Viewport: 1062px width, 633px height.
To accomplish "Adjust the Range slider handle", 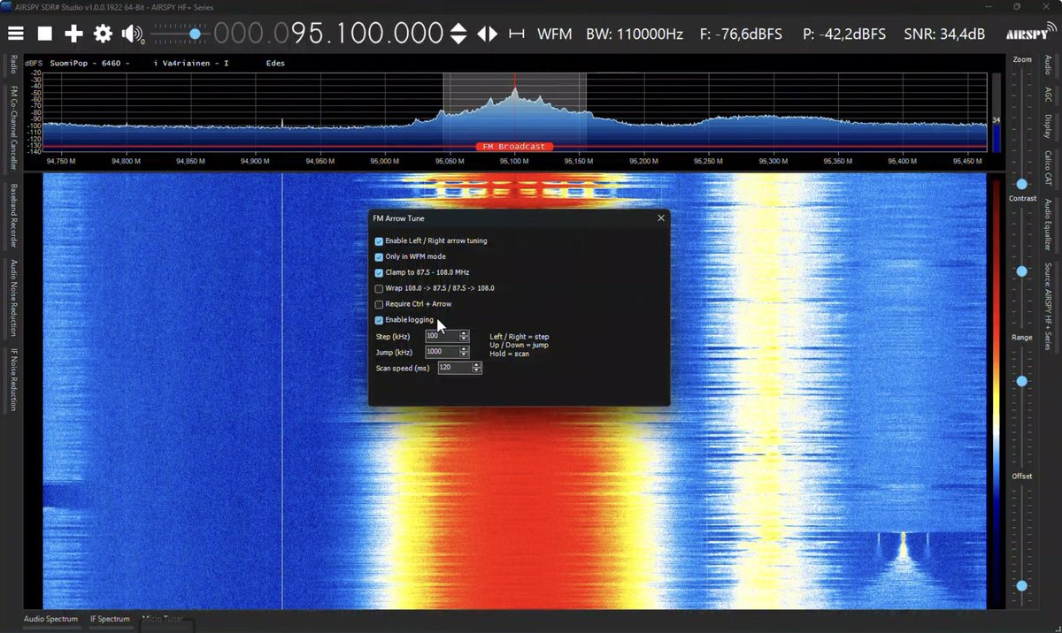I will coord(1022,381).
